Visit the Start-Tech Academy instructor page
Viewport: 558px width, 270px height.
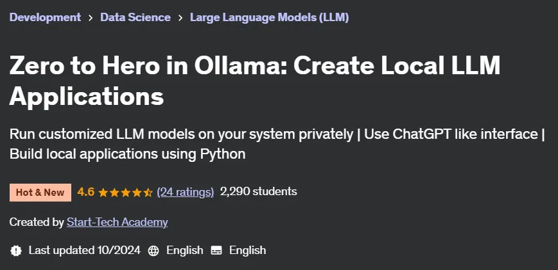(x=117, y=222)
